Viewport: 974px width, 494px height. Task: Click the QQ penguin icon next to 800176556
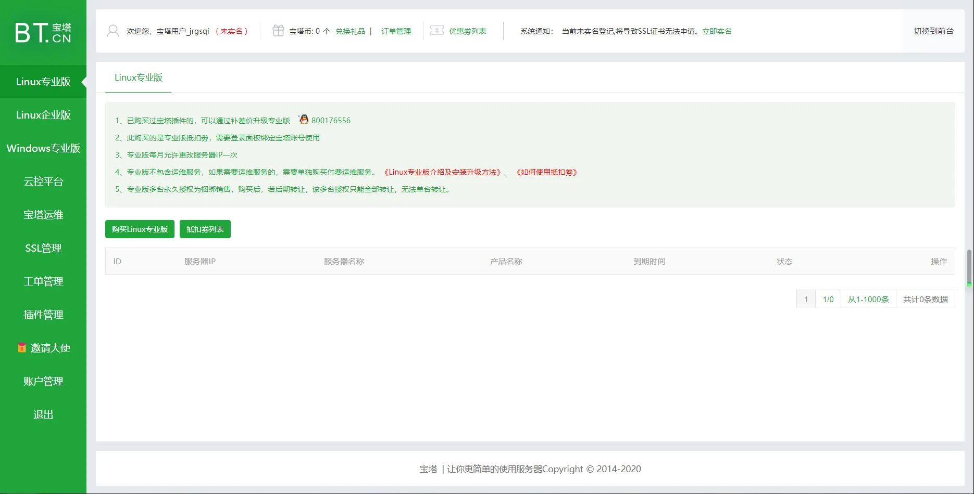click(x=303, y=119)
